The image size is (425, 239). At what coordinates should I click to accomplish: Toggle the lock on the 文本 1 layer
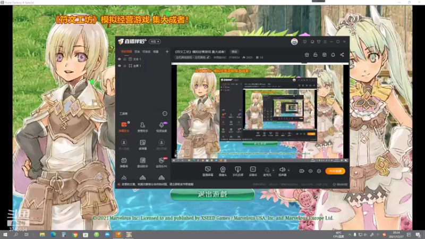point(125,59)
